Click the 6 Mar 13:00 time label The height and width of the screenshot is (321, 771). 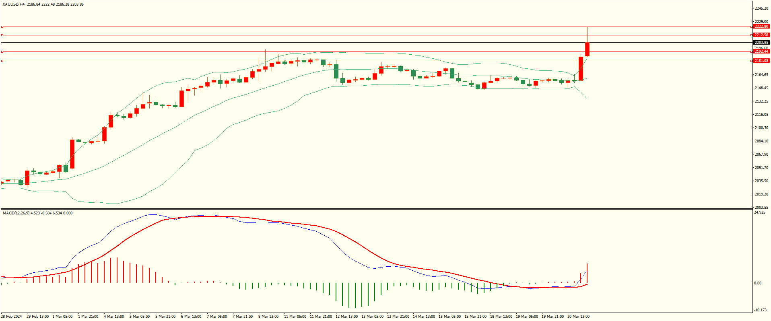pyautogui.click(x=191, y=317)
